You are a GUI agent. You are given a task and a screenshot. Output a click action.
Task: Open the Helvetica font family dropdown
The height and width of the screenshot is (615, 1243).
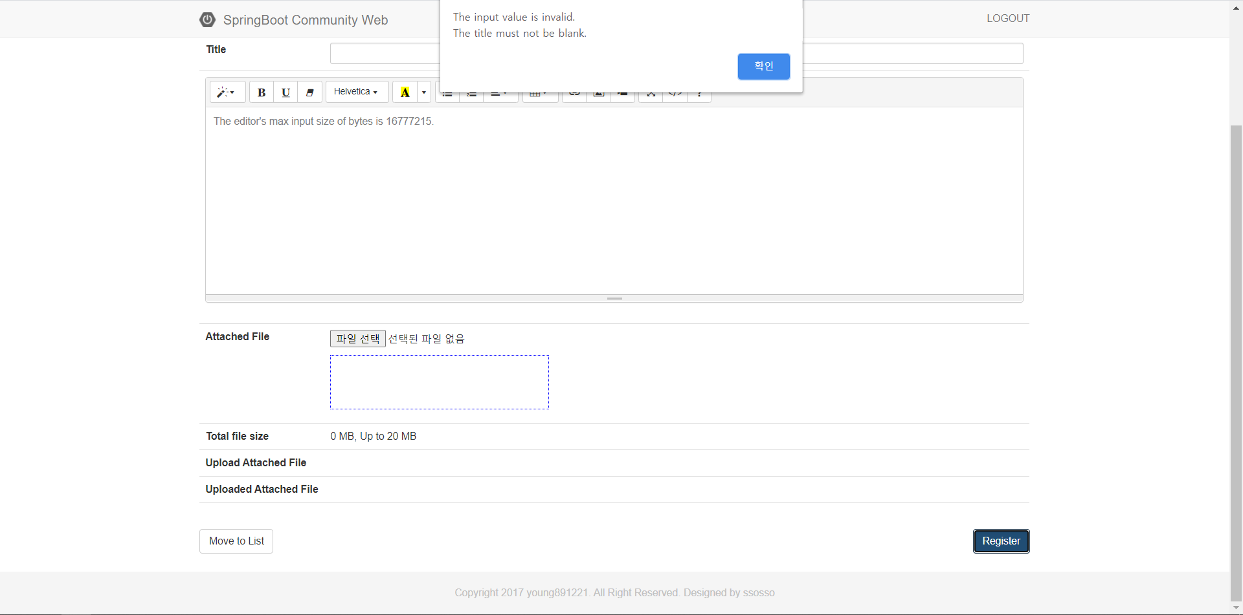(x=356, y=92)
